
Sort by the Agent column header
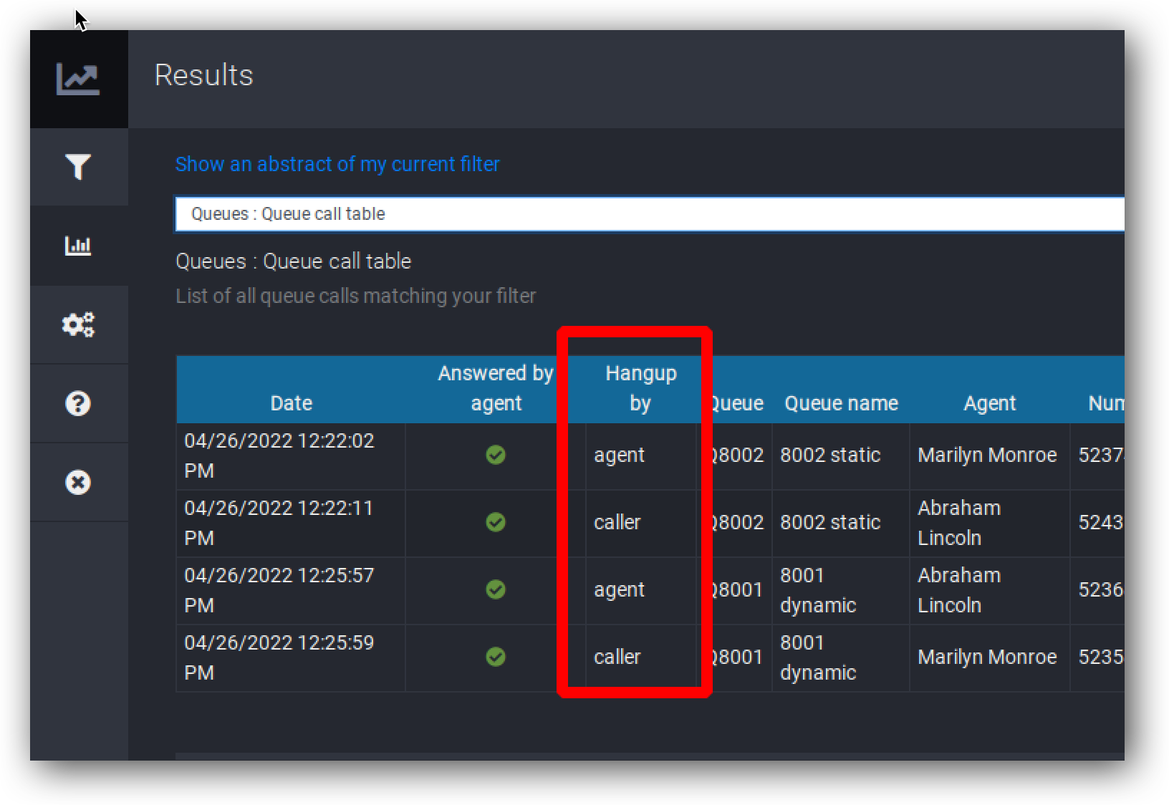(989, 403)
